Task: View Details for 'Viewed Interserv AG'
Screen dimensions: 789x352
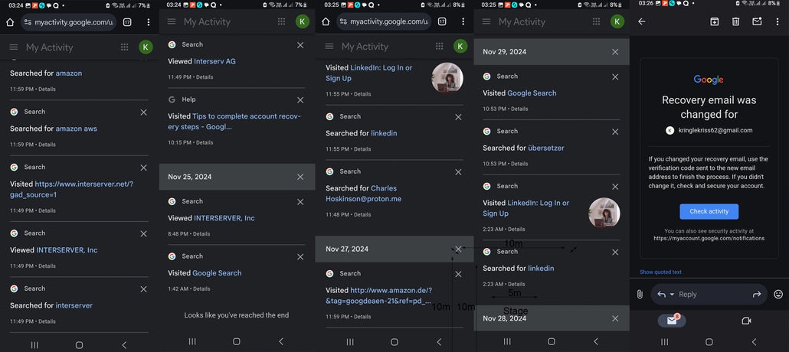Action: pos(205,77)
